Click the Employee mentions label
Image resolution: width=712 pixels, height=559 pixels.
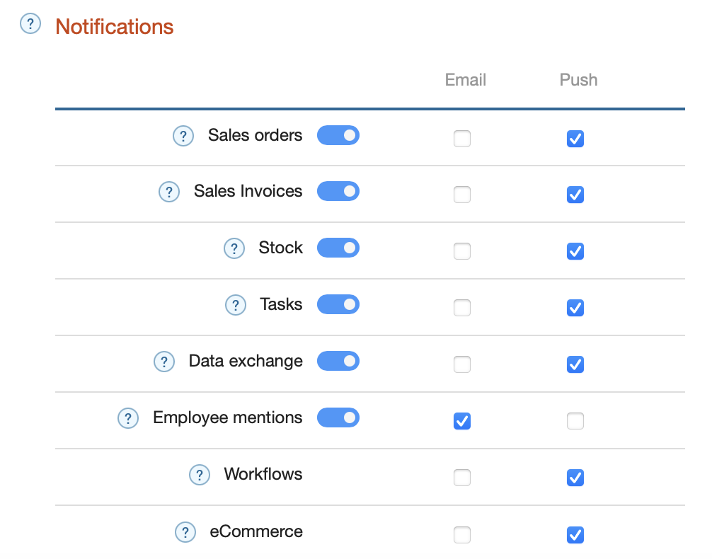227,417
